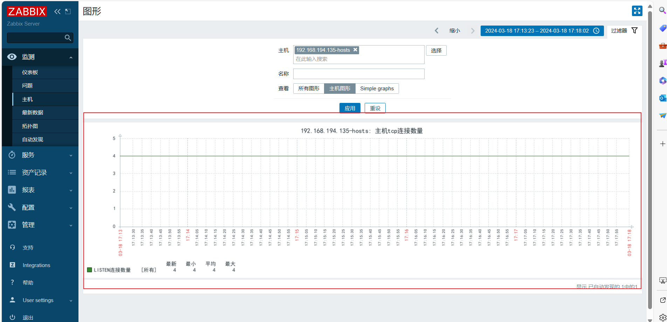Expand the 管理 administration menu
This screenshot has height=322, width=667.
click(x=40, y=225)
